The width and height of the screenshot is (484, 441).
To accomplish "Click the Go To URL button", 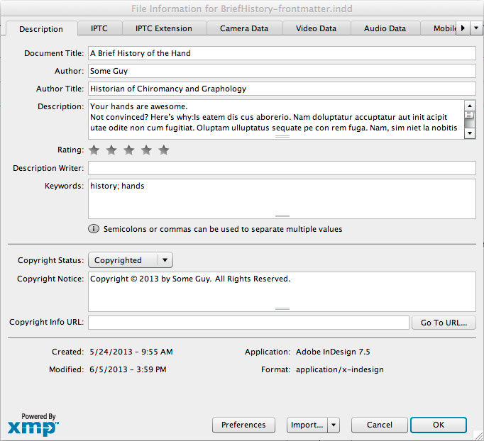I will pos(444,323).
